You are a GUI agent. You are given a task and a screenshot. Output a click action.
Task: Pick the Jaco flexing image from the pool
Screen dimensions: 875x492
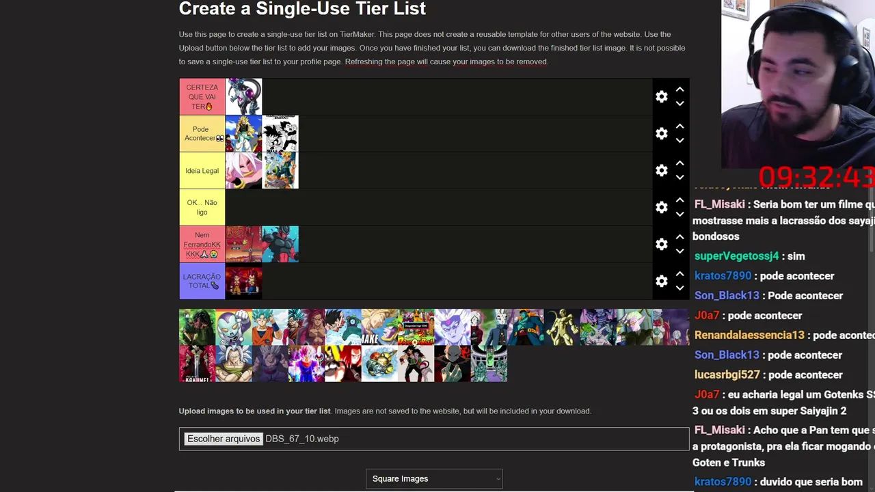[234, 327]
